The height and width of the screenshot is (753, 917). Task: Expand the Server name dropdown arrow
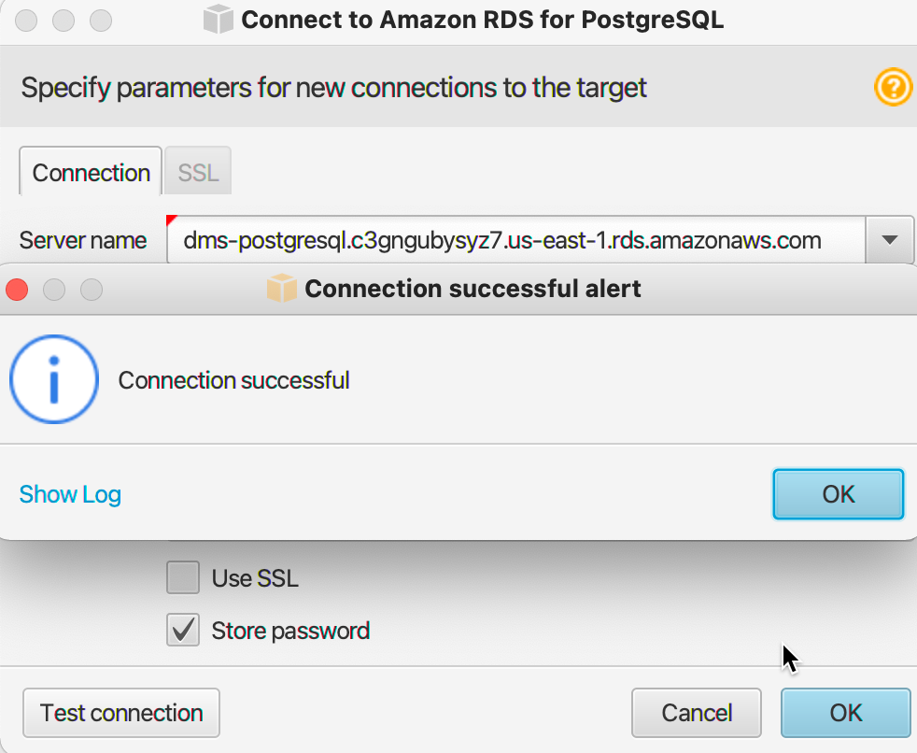890,240
